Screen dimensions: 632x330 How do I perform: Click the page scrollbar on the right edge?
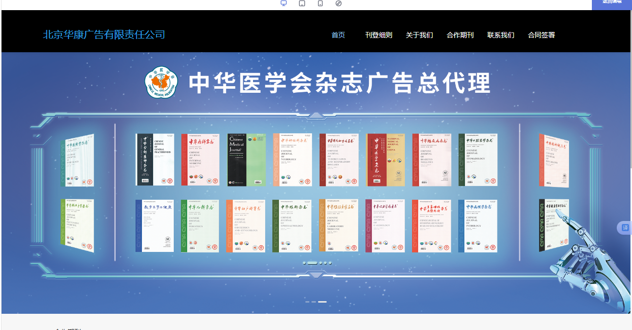(630, 152)
